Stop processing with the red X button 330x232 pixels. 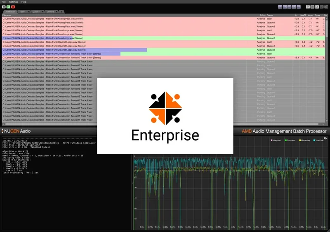pos(13,7)
